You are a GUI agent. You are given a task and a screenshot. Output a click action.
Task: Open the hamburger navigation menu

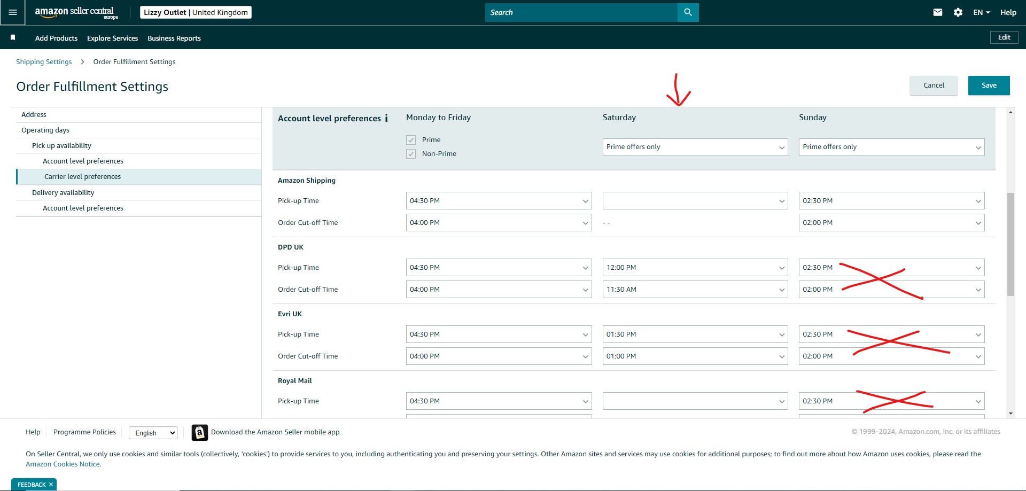(13, 12)
